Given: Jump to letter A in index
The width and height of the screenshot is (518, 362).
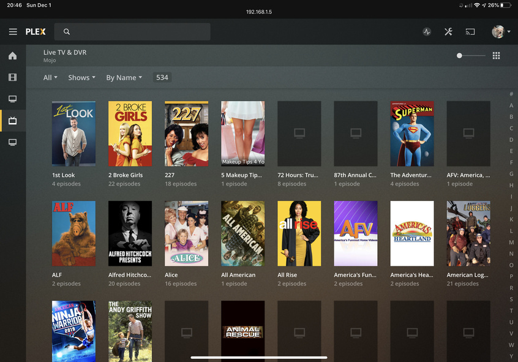Looking at the screenshot, I should point(511,105).
